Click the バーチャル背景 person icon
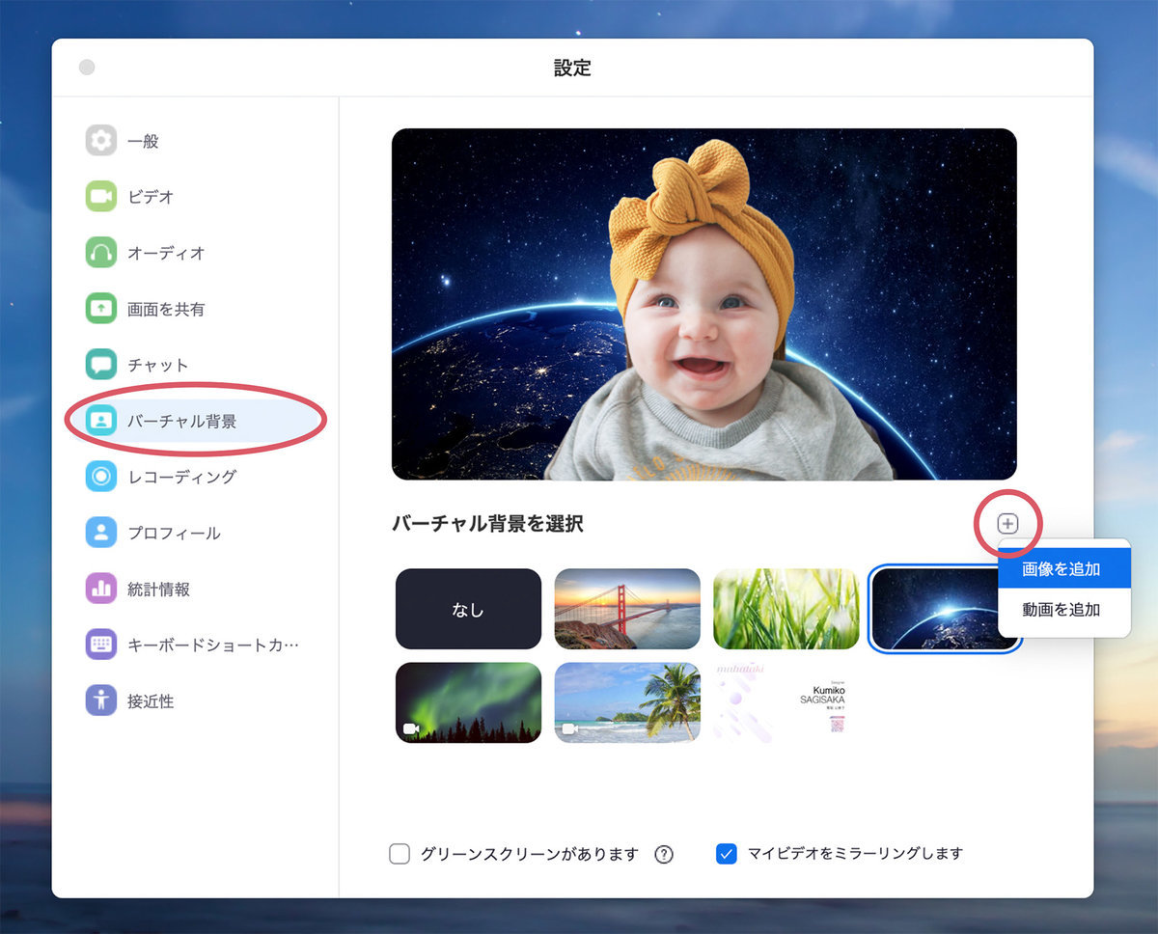 click(x=100, y=421)
